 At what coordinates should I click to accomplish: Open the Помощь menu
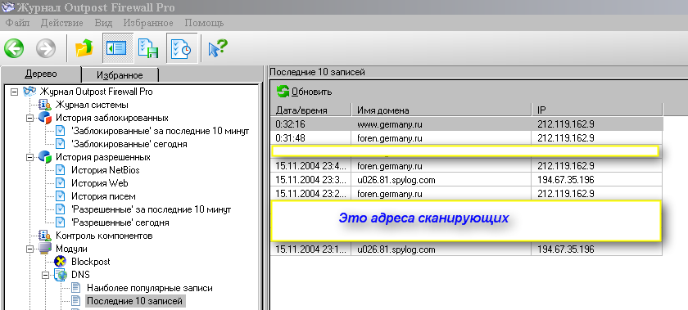coord(204,23)
